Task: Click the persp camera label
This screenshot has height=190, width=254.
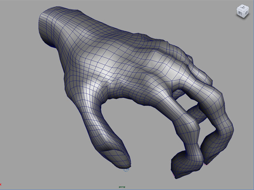Action: coord(122,187)
